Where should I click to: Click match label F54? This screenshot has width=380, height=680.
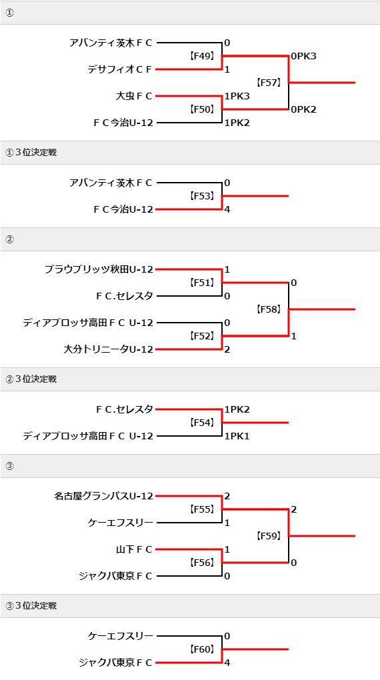pos(202,423)
